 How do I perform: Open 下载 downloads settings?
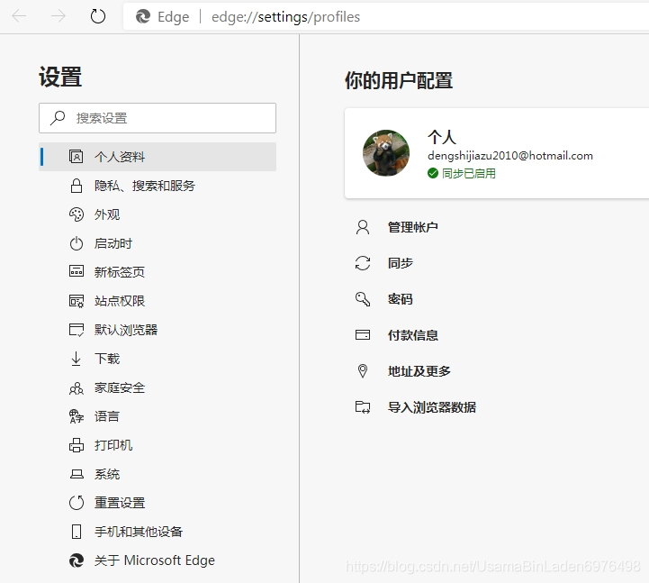point(107,359)
